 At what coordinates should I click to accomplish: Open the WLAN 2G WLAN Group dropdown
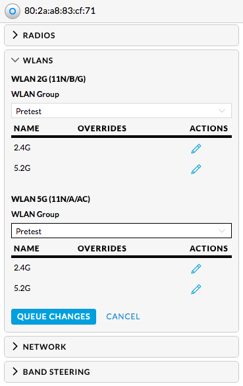tap(121, 111)
